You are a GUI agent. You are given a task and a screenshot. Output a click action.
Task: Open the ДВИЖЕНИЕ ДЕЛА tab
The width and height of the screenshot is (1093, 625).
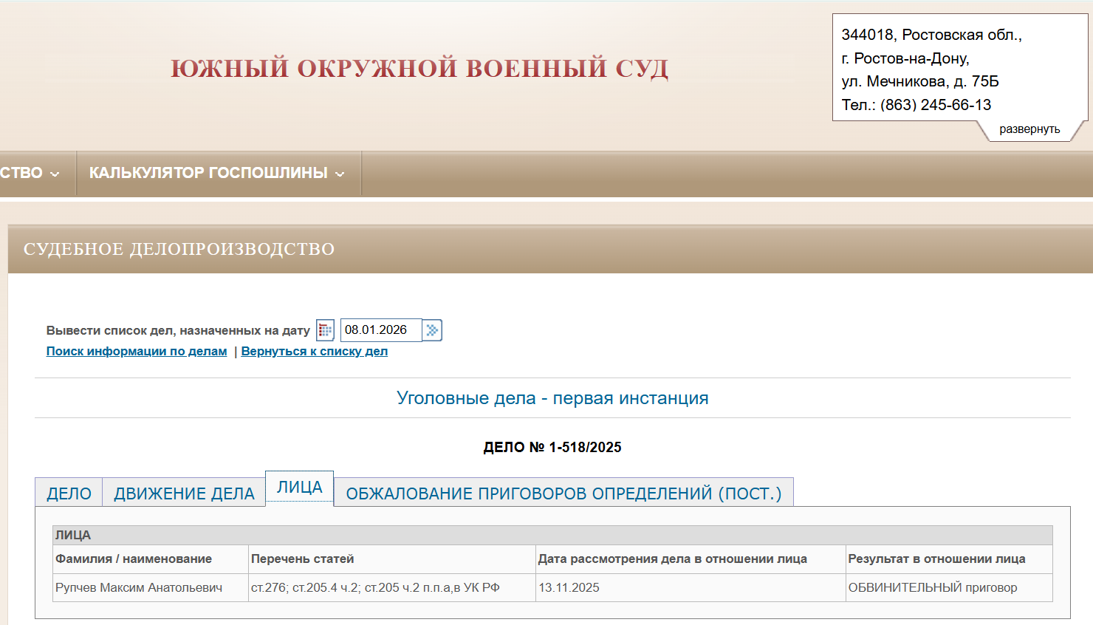click(184, 493)
